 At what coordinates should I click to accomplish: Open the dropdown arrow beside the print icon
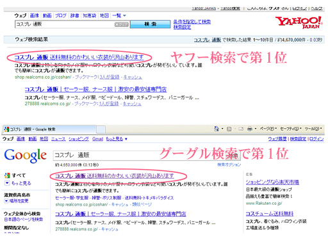coord(256,129)
